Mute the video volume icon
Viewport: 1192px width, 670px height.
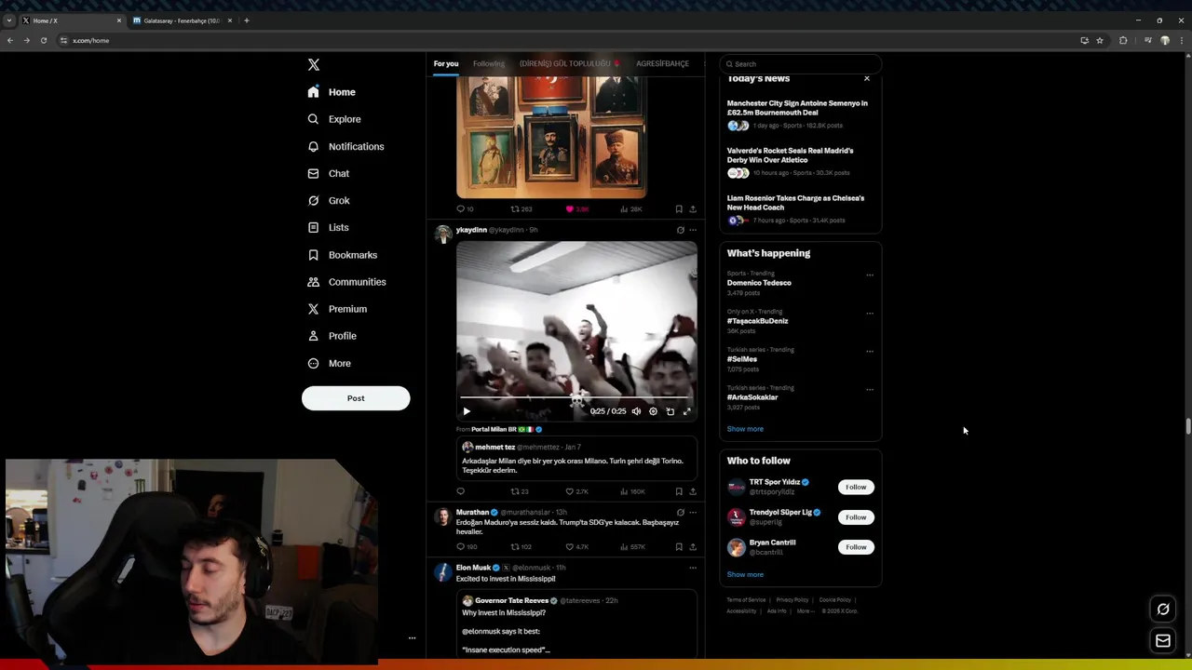click(x=636, y=411)
